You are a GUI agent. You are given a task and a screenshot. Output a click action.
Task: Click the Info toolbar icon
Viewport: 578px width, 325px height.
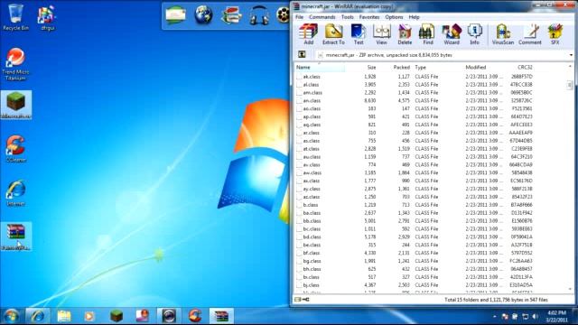(x=474, y=34)
